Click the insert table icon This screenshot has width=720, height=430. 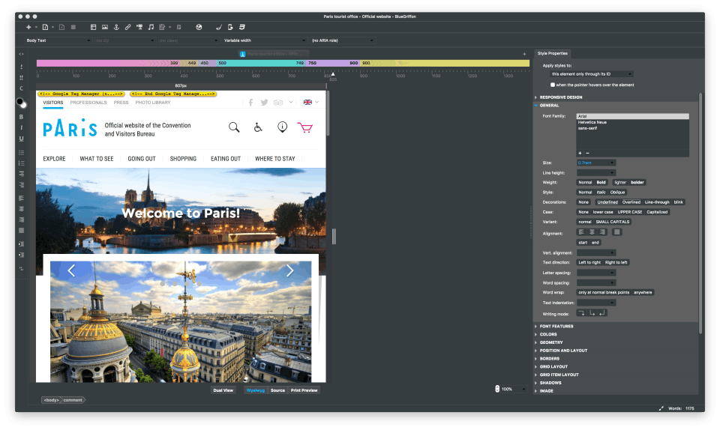[93, 27]
